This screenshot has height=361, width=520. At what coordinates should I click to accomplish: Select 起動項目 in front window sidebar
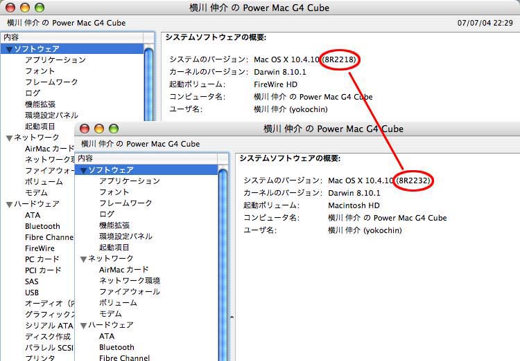click(114, 248)
